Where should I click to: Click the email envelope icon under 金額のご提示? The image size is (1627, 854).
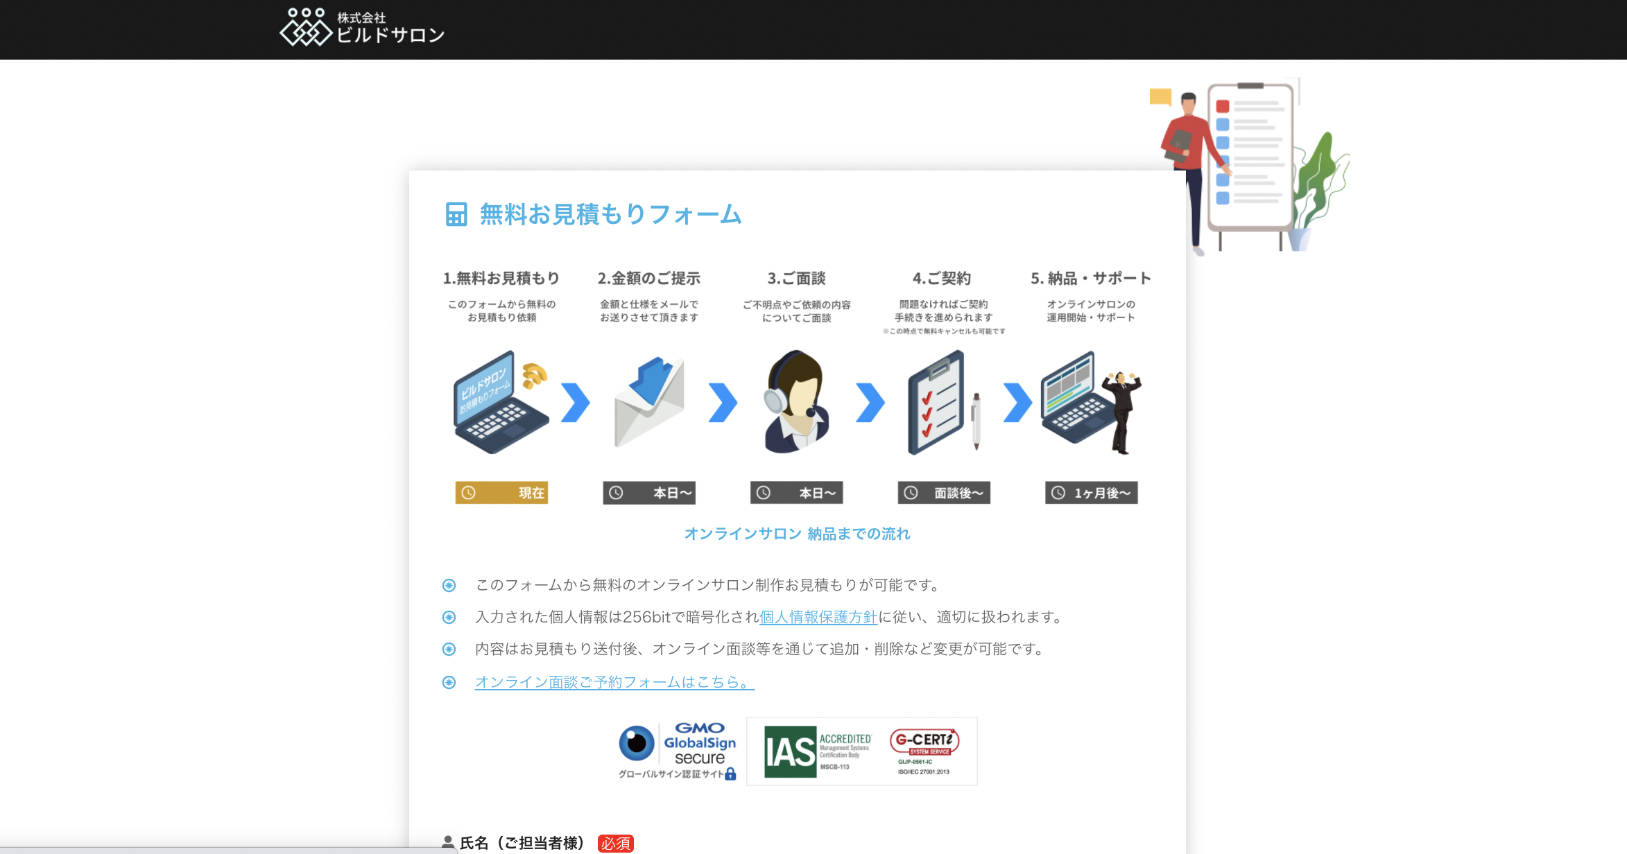650,406
